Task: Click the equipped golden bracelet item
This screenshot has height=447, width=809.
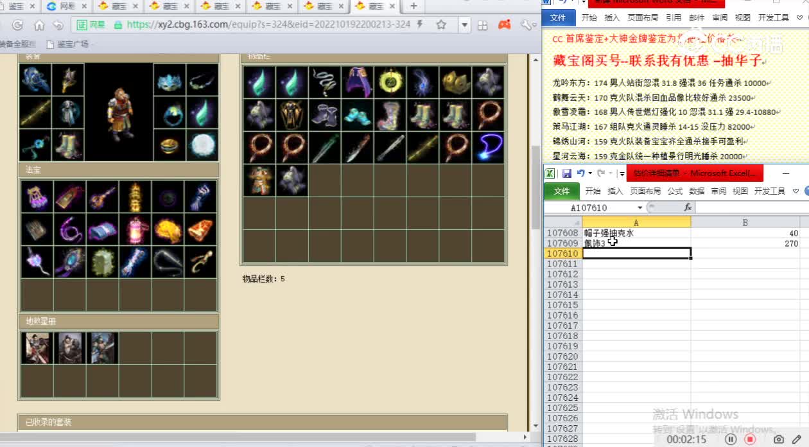Action: point(170,145)
